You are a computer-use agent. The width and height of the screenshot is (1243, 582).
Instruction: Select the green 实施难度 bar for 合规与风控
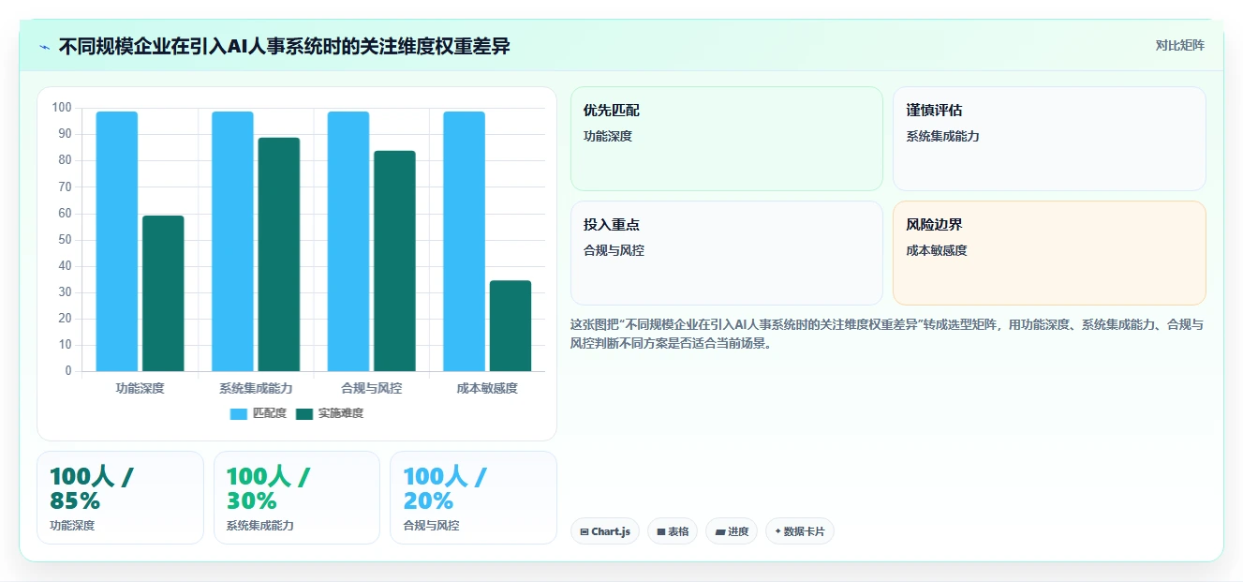394,261
